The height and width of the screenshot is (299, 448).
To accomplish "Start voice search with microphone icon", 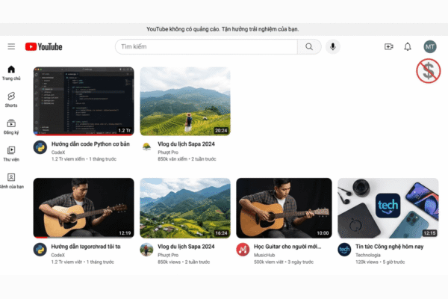I will pyautogui.click(x=332, y=46).
